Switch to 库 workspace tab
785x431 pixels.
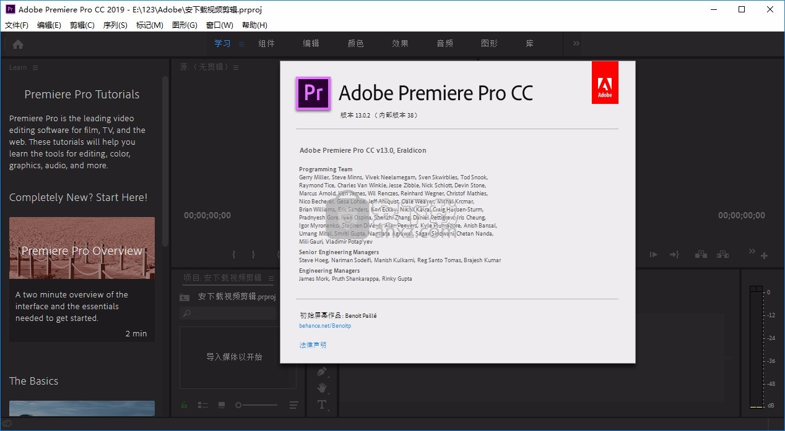[x=529, y=43]
